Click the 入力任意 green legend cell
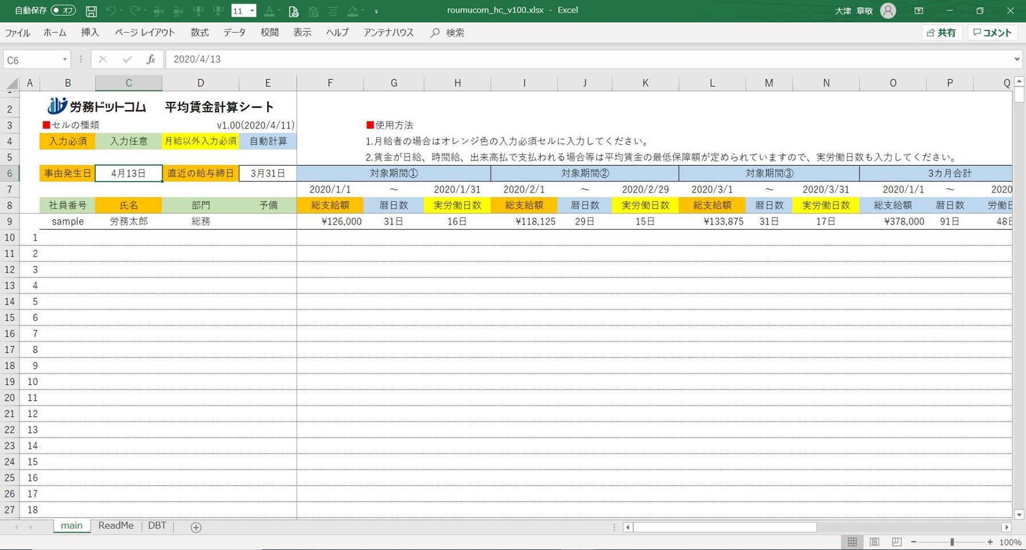The height and width of the screenshot is (550, 1026). click(128, 141)
